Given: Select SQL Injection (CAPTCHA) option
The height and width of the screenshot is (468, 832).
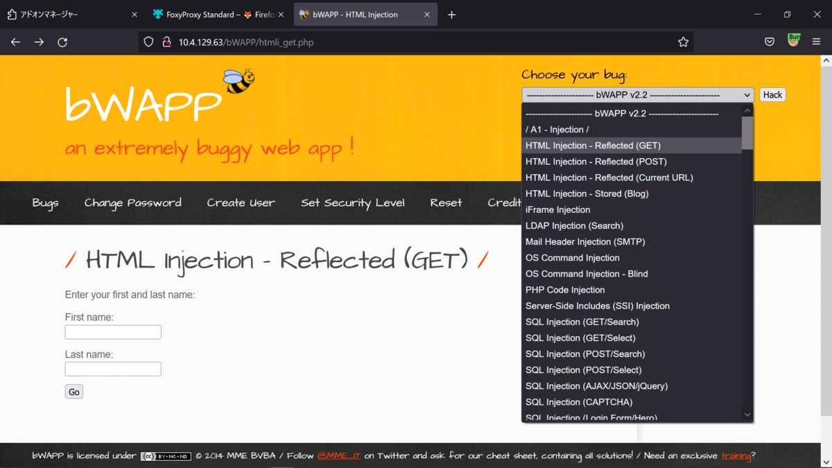Looking at the screenshot, I should [x=632, y=402].
